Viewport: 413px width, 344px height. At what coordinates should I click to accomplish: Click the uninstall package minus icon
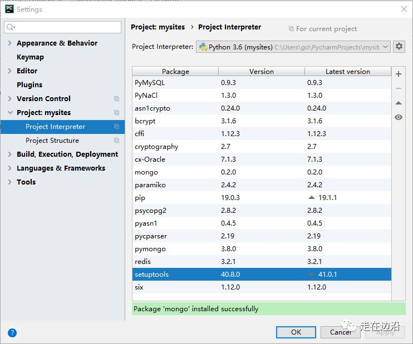[x=399, y=88]
